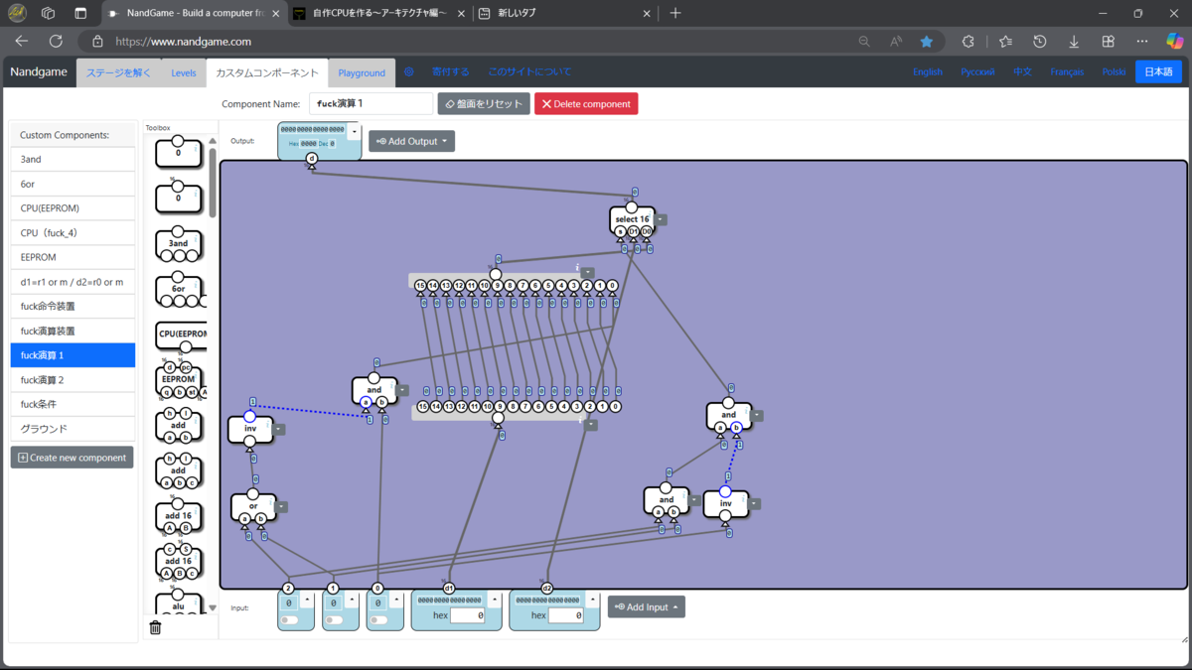
Task: Open the browser downloads icon
Action: tap(1074, 42)
